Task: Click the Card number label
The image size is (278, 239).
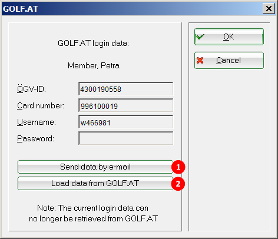Action: point(41,106)
